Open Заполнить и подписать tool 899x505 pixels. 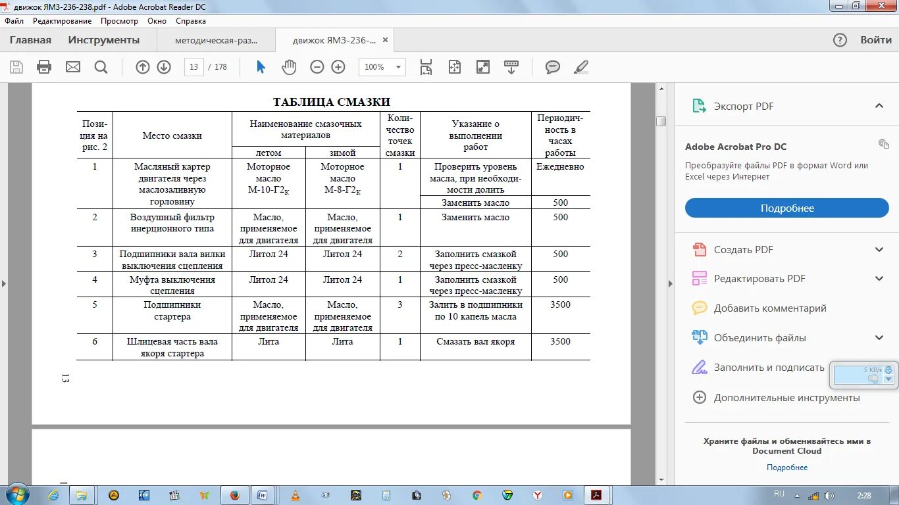point(769,368)
